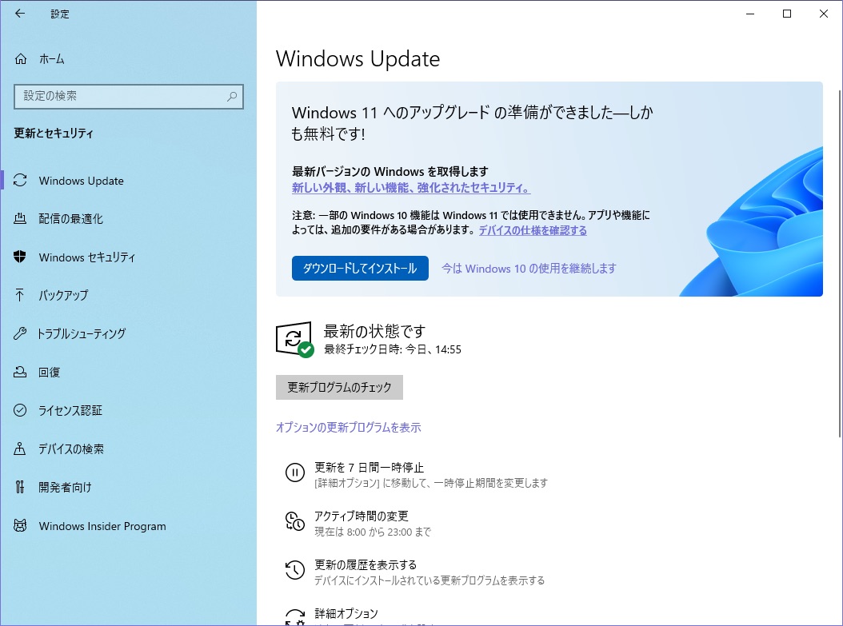Image resolution: width=843 pixels, height=626 pixels.
Task: Click the pause icon for 更新を 7 日間一時停止
Action: click(x=294, y=472)
